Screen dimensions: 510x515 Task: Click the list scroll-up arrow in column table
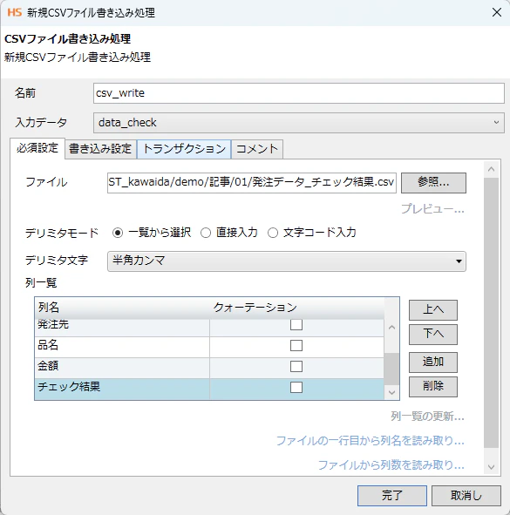click(x=391, y=327)
